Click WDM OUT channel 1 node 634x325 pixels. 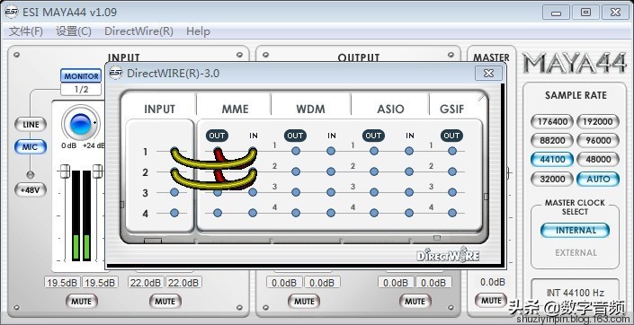(296, 151)
